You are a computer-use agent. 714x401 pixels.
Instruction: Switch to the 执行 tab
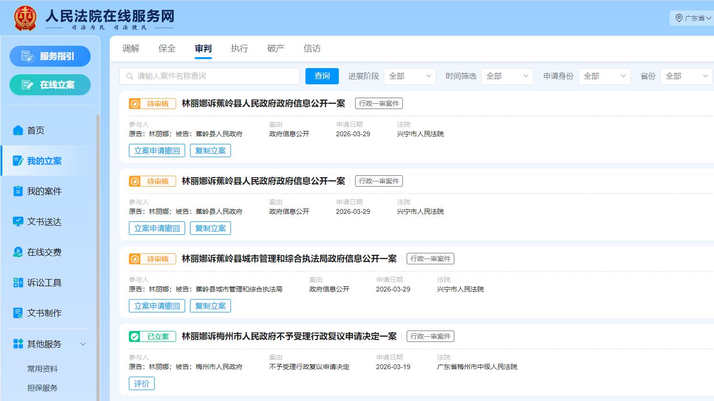click(239, 48)
